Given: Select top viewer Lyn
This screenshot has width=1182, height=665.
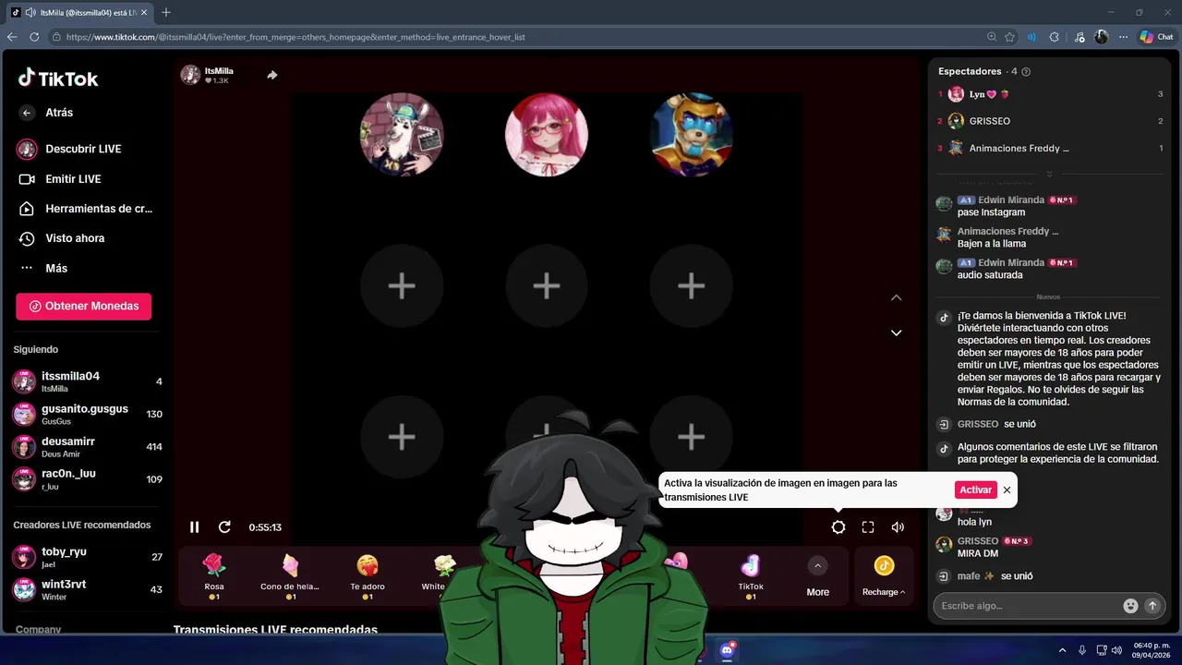Looking at the screenshot, I should [1051, 94].
